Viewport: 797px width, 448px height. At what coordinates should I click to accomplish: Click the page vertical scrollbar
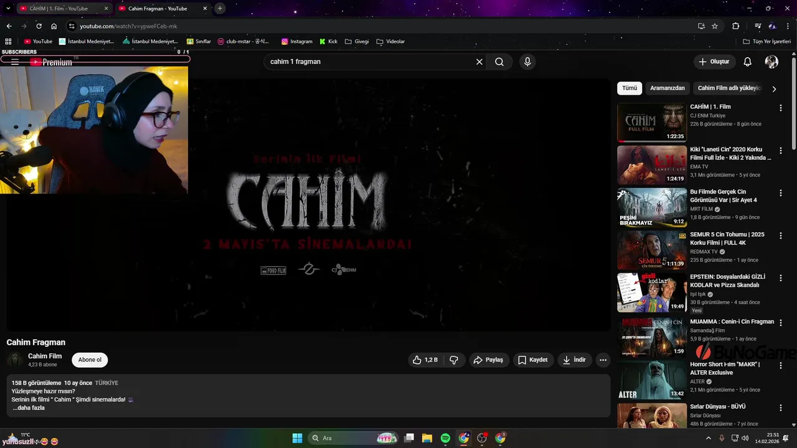pos(793,103)
